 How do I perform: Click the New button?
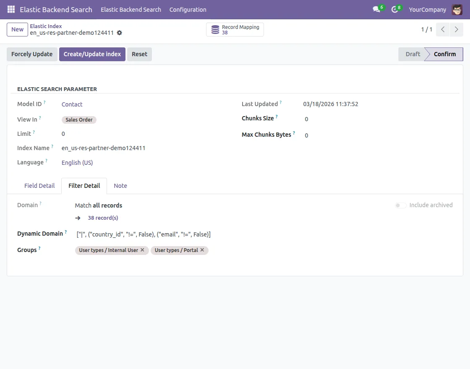click(x=17, y=29)
